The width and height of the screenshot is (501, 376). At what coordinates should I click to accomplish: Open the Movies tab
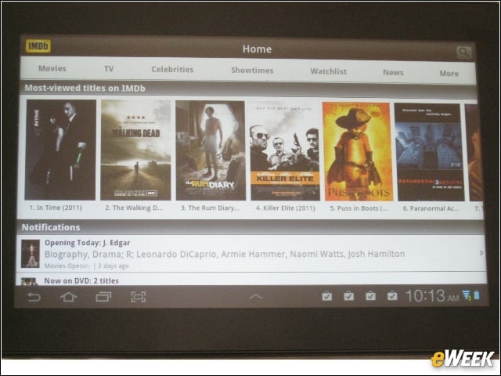click(x=52, y=68)
